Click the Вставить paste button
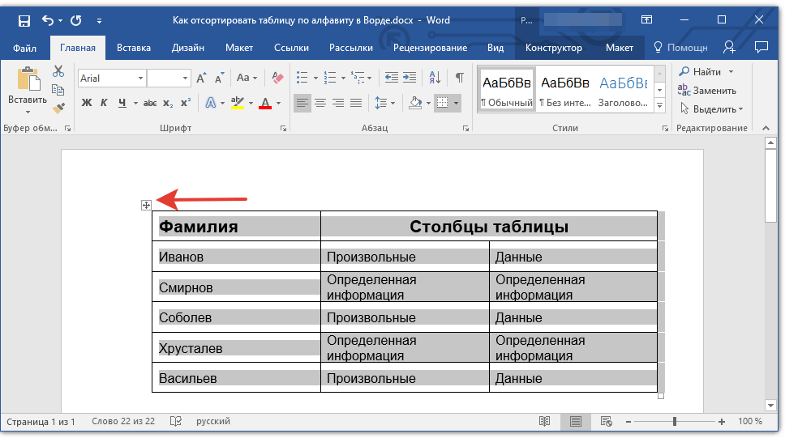This screenshot has width=785, height=438. click(28, 87)
